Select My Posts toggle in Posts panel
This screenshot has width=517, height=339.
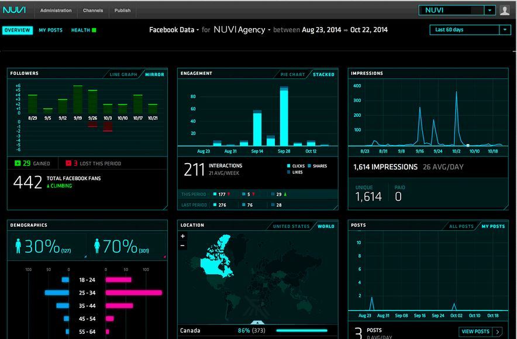point(493,226)
